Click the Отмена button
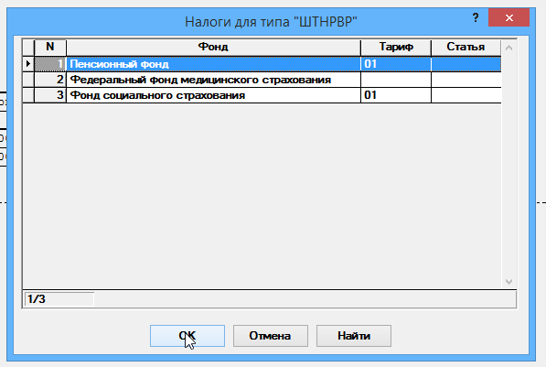The width and height of the screenshot is (546, 367). (x=270, y=336)
